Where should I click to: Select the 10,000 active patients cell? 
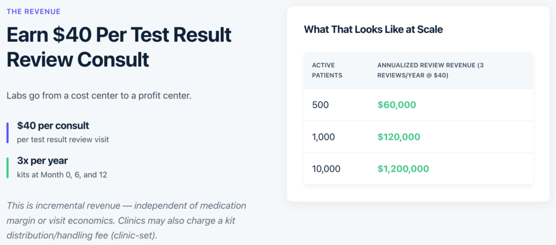(326, 169)
